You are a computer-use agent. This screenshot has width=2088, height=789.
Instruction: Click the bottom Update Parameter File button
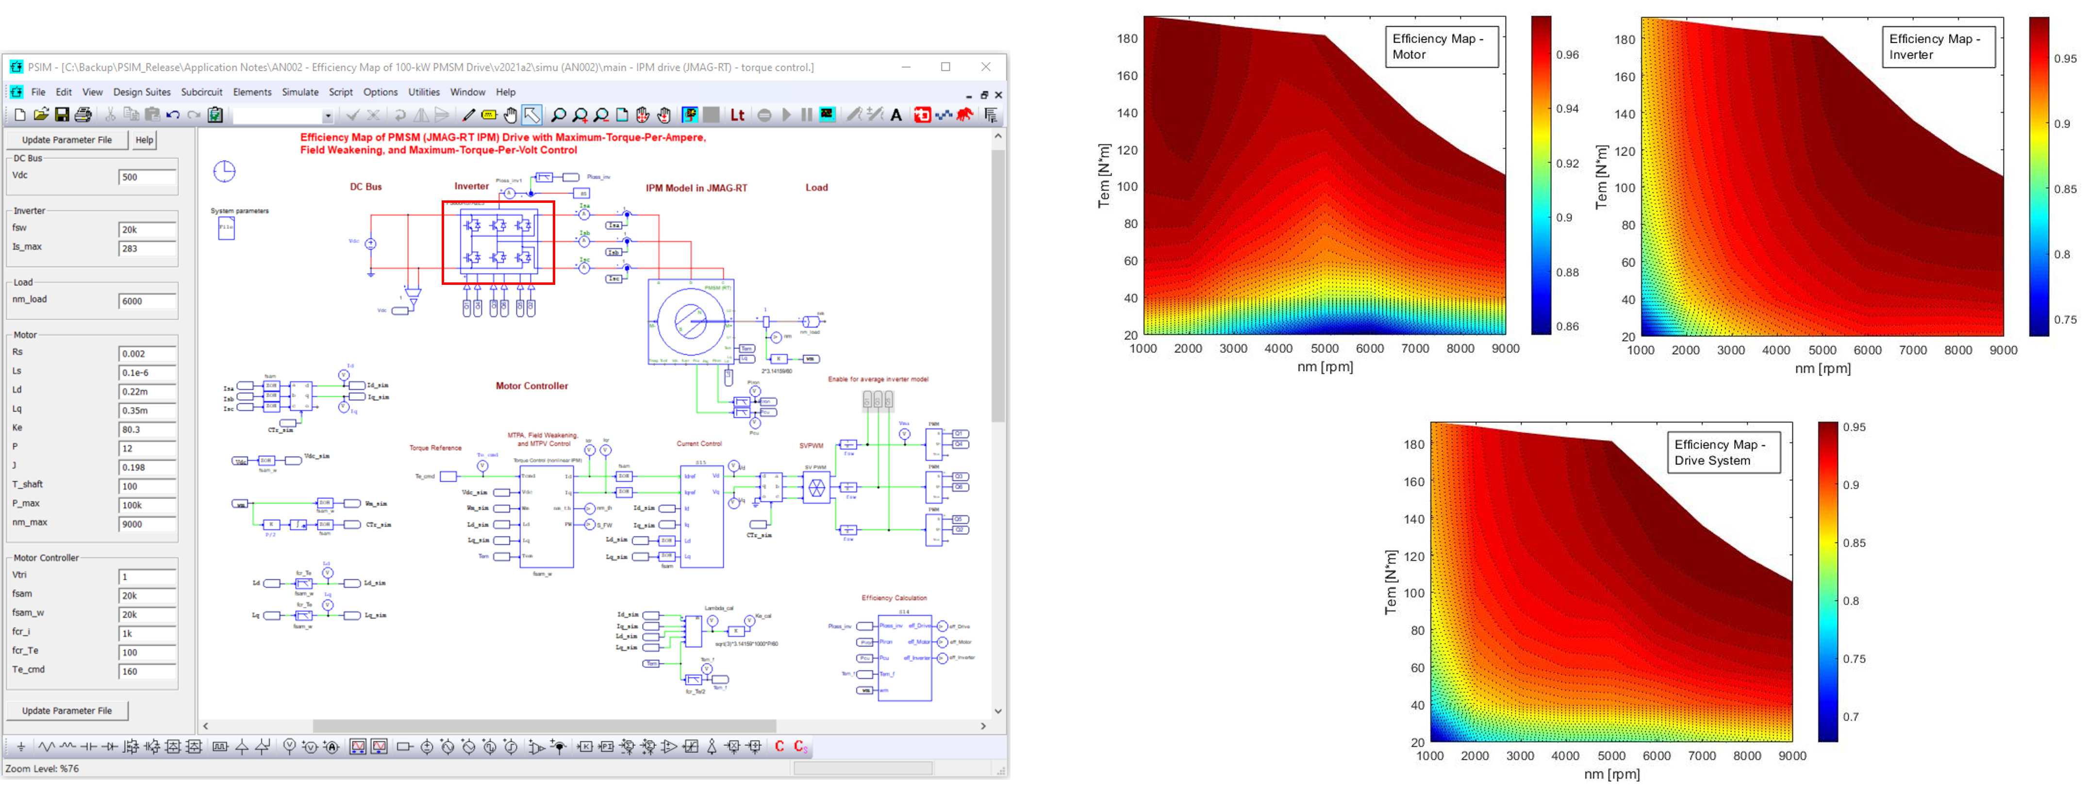coord(67,711)
